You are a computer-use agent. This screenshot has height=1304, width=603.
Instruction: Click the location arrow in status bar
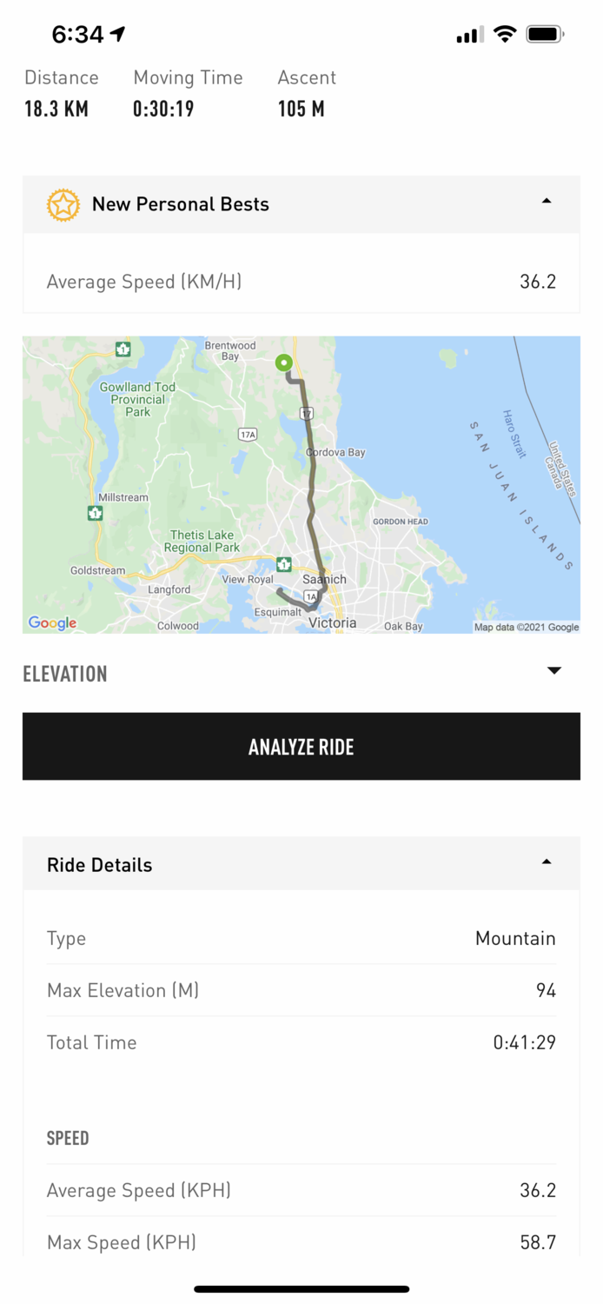click(x=117, y=34)
